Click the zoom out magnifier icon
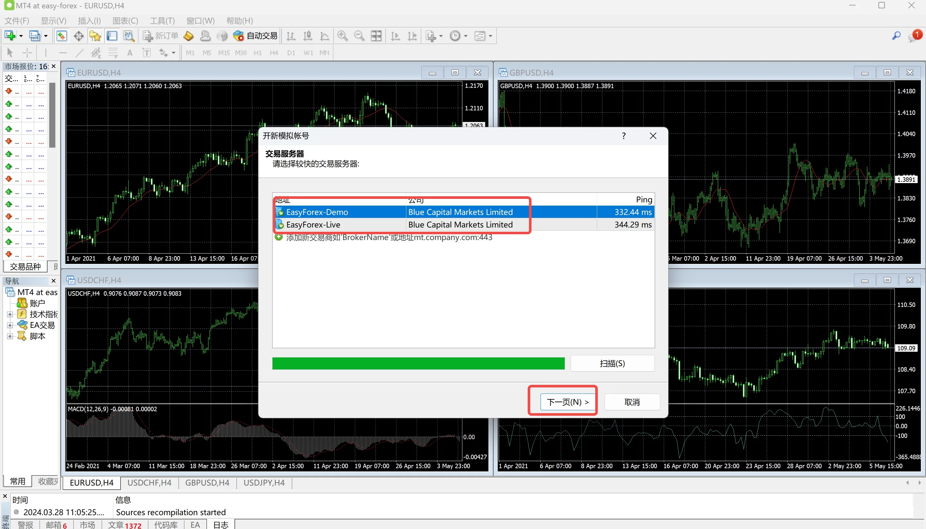 pos(359,36)
